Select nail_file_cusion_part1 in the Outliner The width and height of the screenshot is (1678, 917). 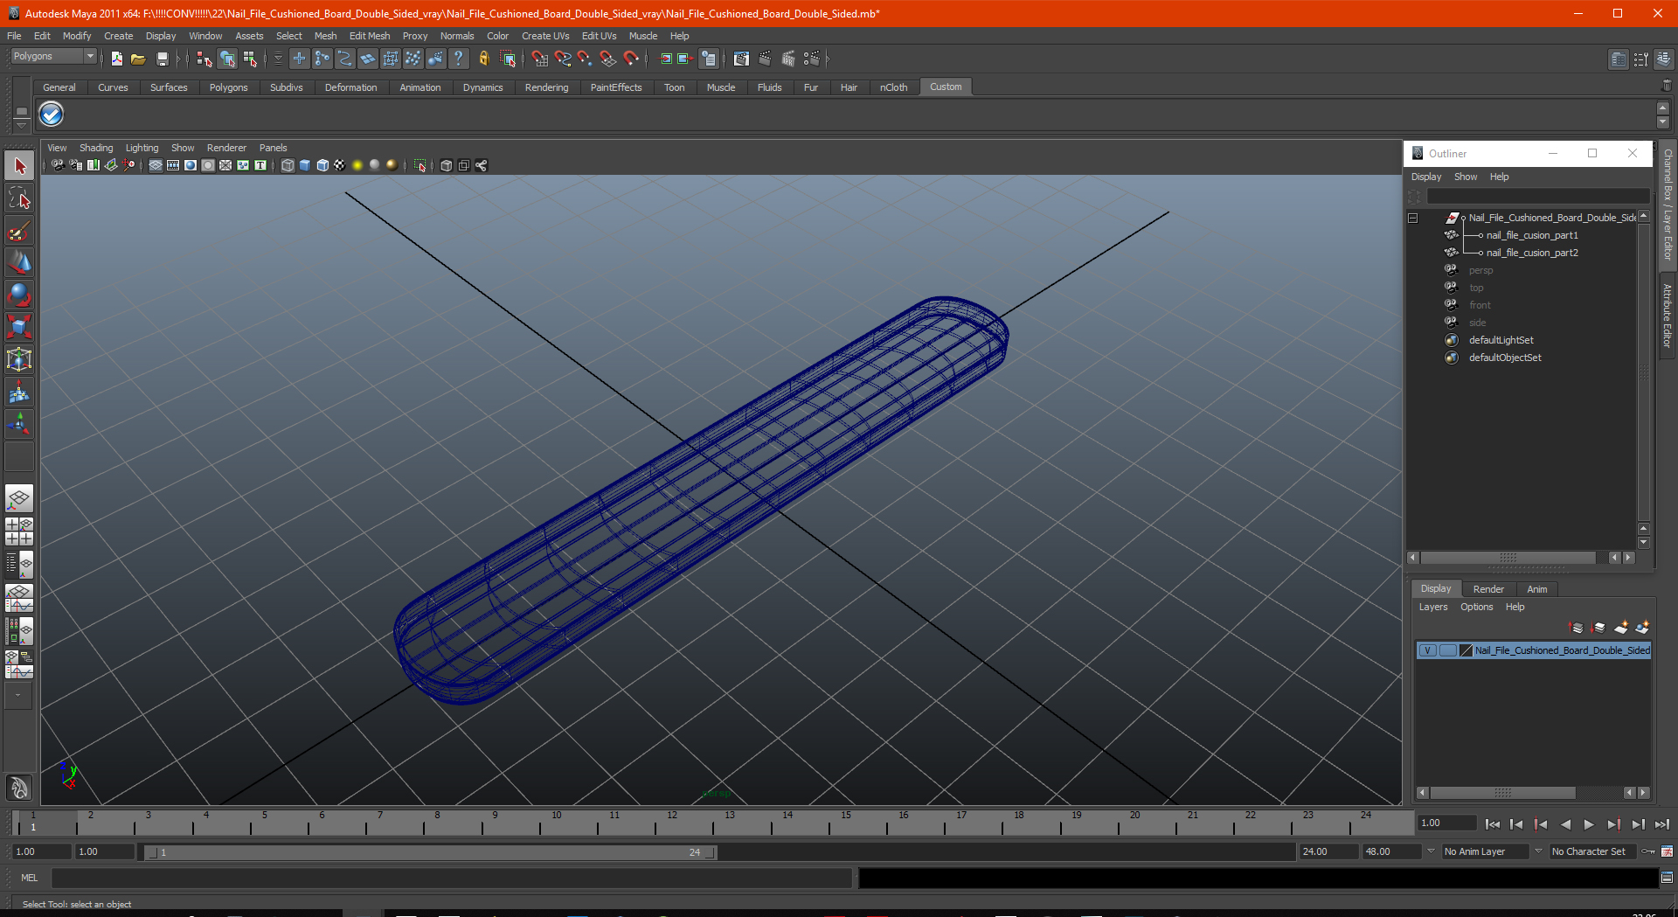[x=1532, y=235]
